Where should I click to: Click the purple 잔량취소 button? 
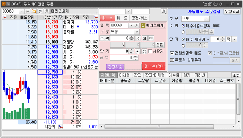115,67
